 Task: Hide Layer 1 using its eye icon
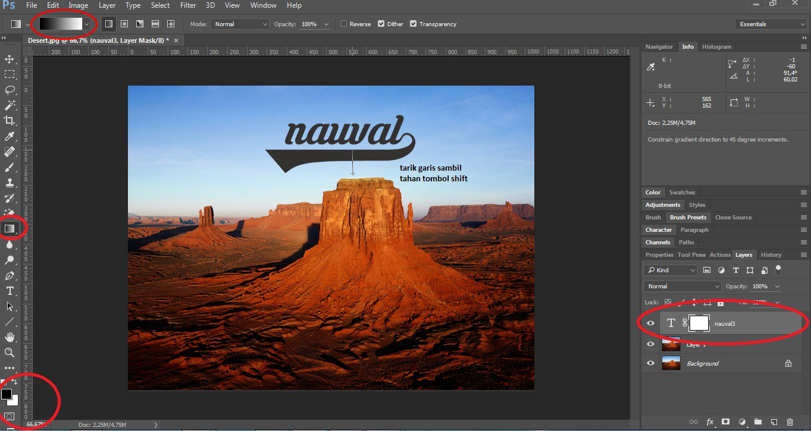[650, 344]
